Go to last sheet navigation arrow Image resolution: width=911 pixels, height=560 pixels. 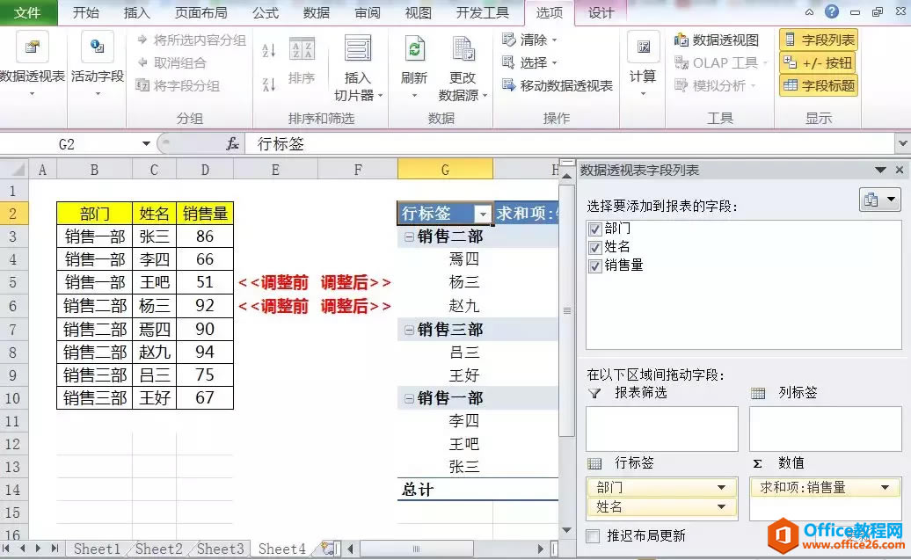[x=55, y=548]
